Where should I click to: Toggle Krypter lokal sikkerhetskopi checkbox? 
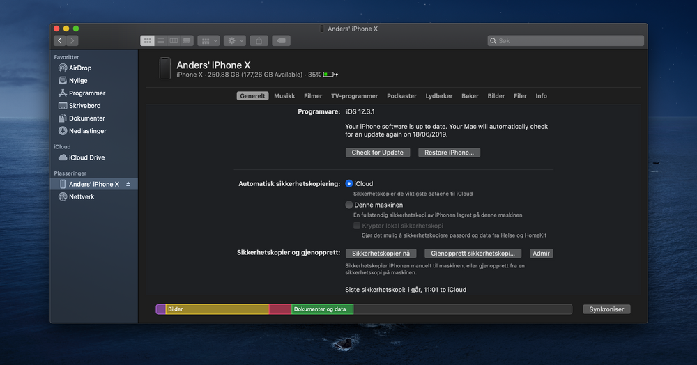pos(356,226)
